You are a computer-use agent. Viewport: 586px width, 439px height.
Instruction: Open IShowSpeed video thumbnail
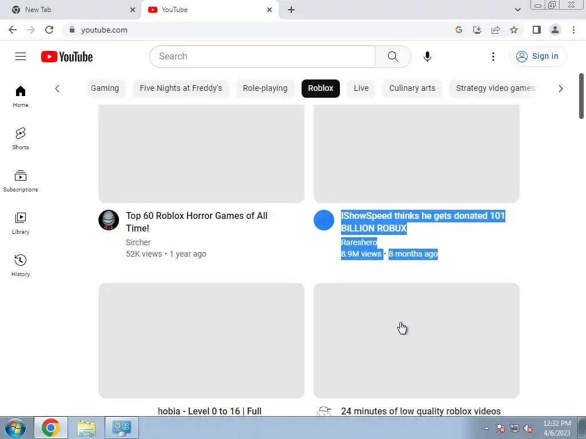(x=417, y=153)
